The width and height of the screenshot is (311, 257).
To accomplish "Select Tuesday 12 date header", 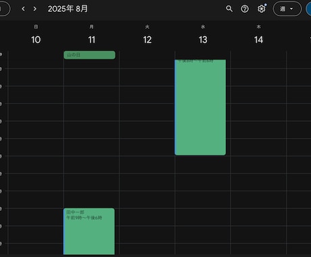I will click(147, 40).
